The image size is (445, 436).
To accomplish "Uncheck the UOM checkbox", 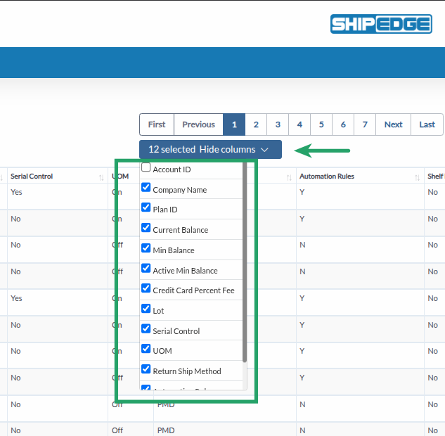I will click(x=146, y=349).
